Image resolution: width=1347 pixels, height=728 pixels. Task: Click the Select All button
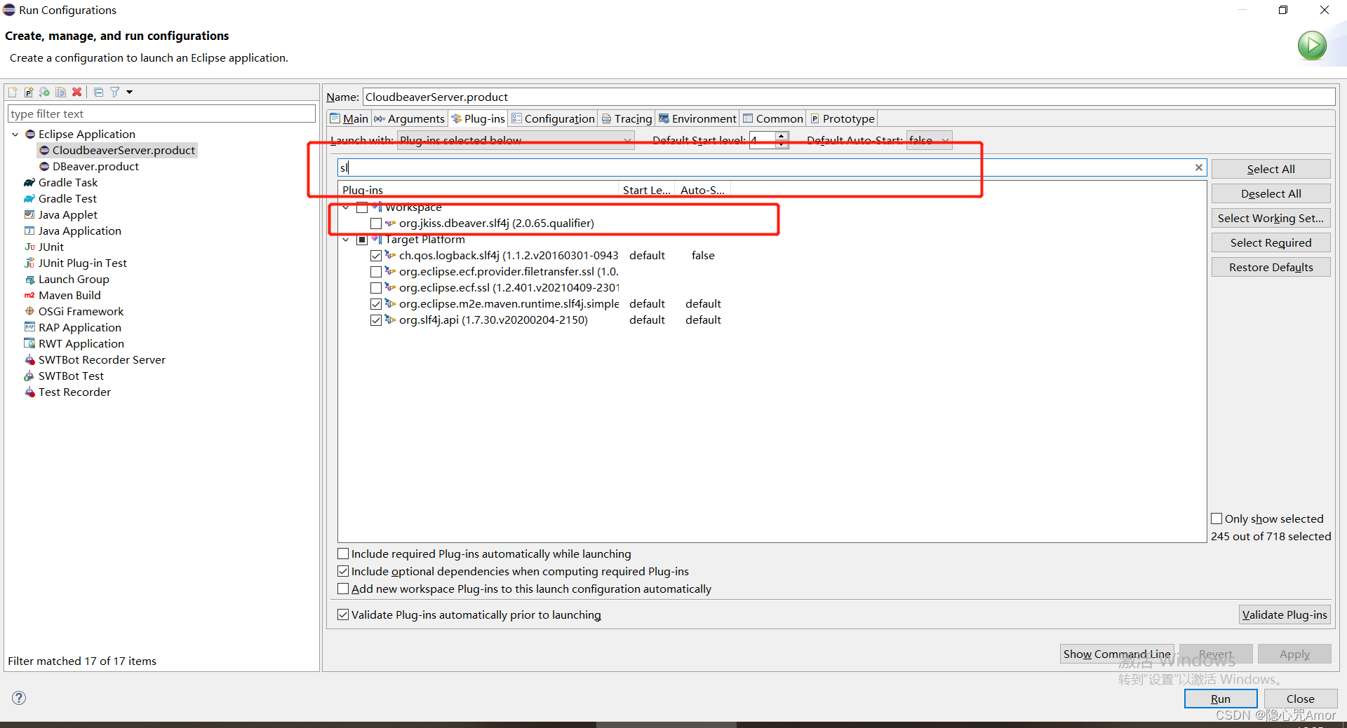coord(1271,169)
